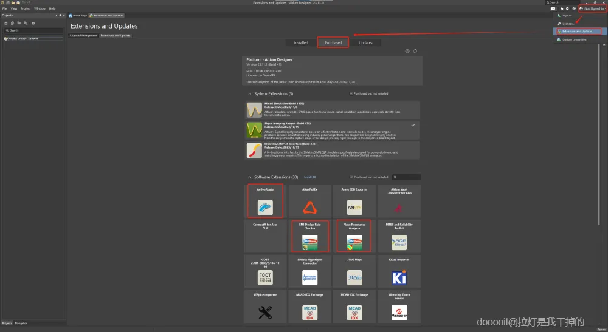Viewport: 608px width, 332px height.
Task: Open the MTBF and Reliability Toolkit extension
Action: point(399,236)
